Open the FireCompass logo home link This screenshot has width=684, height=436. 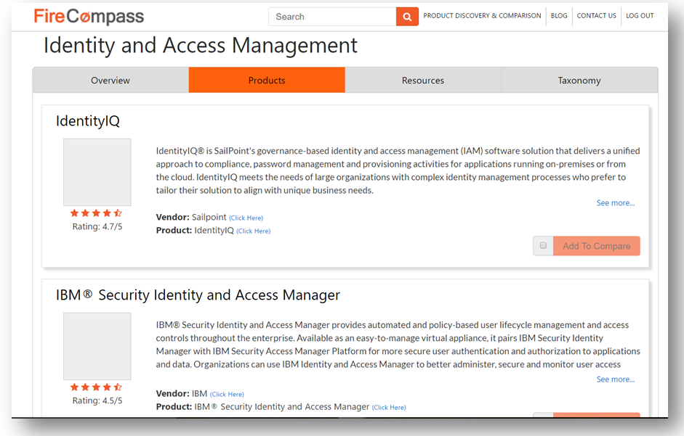point(89,17)
